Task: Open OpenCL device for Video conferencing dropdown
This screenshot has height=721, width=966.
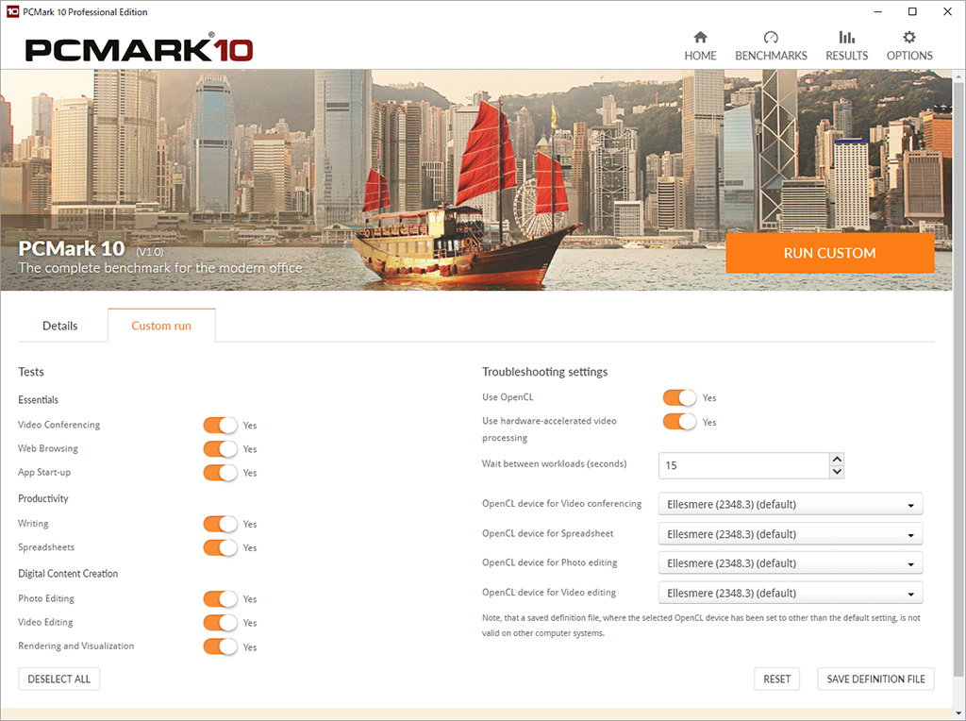Action: click(791, 504)
